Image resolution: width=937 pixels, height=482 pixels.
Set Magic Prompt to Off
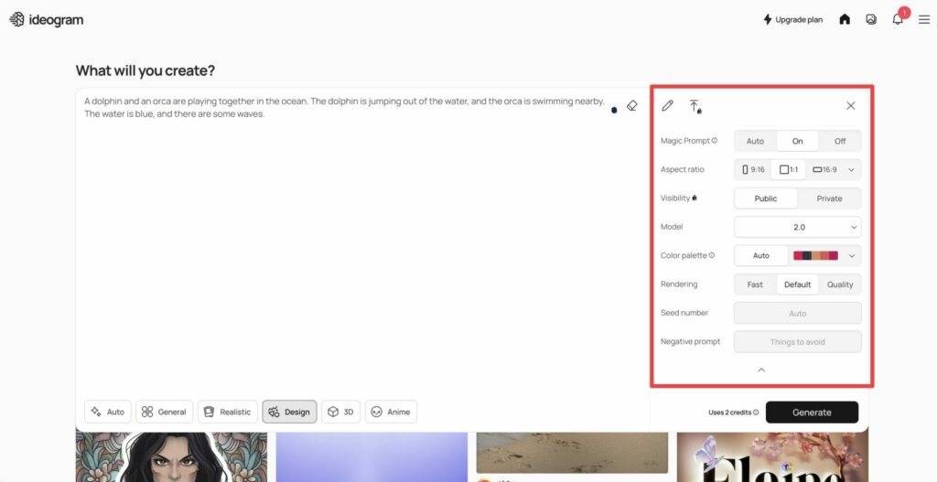[840, 142]
